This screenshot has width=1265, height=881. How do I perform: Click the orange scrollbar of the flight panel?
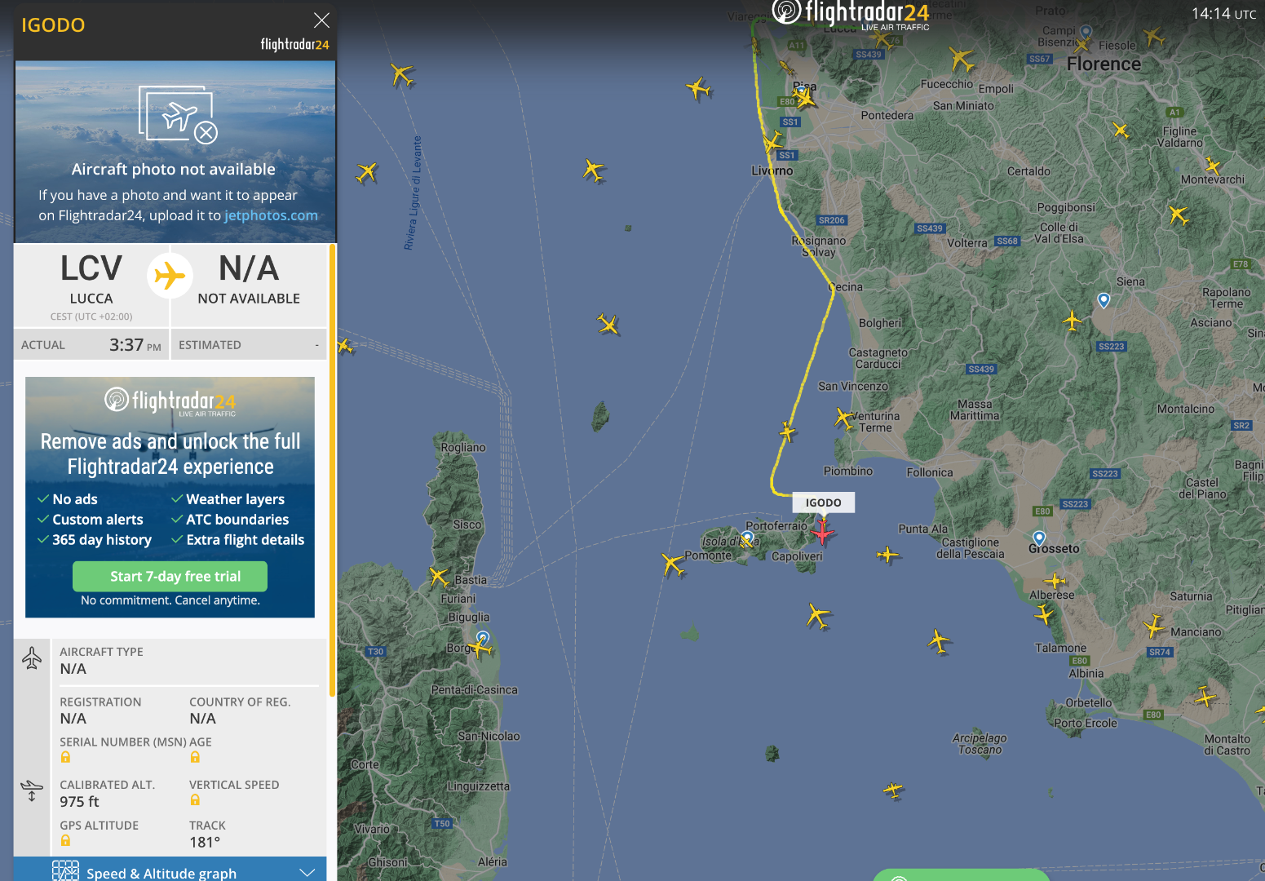click(332, 470)
